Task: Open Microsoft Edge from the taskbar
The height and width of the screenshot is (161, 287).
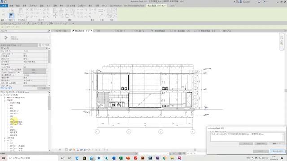Action: coord(77,158)
